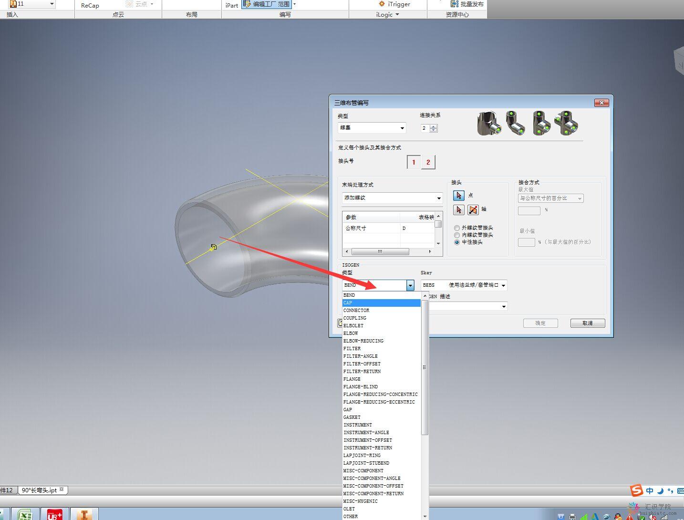
Task: Pick OTHER from the list
Action: point(382,517)
